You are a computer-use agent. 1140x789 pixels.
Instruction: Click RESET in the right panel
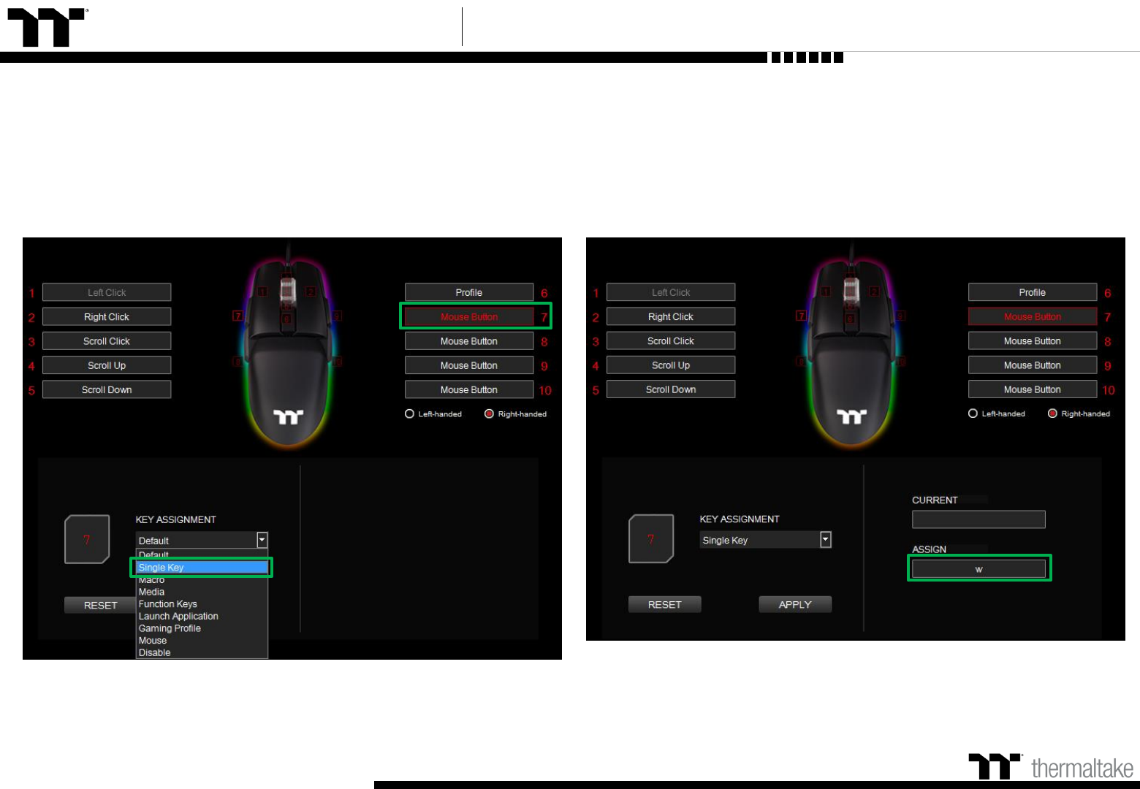[x=664, y=604]
